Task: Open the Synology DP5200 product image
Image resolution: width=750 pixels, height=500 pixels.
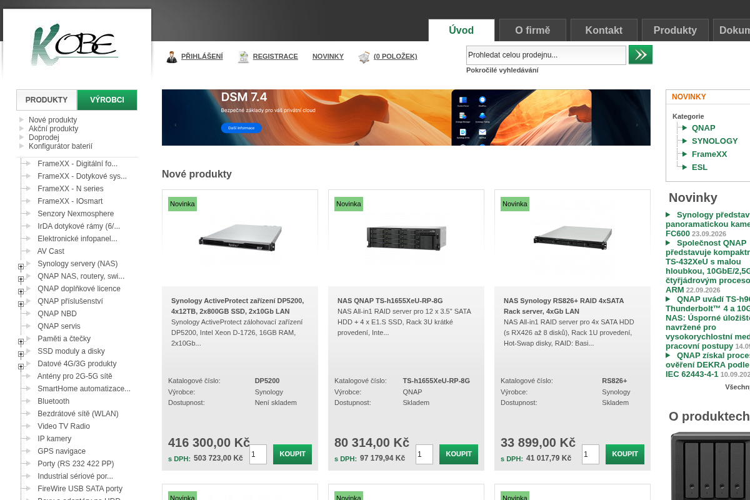Action: pyautogui.click(x=239, y=238)
